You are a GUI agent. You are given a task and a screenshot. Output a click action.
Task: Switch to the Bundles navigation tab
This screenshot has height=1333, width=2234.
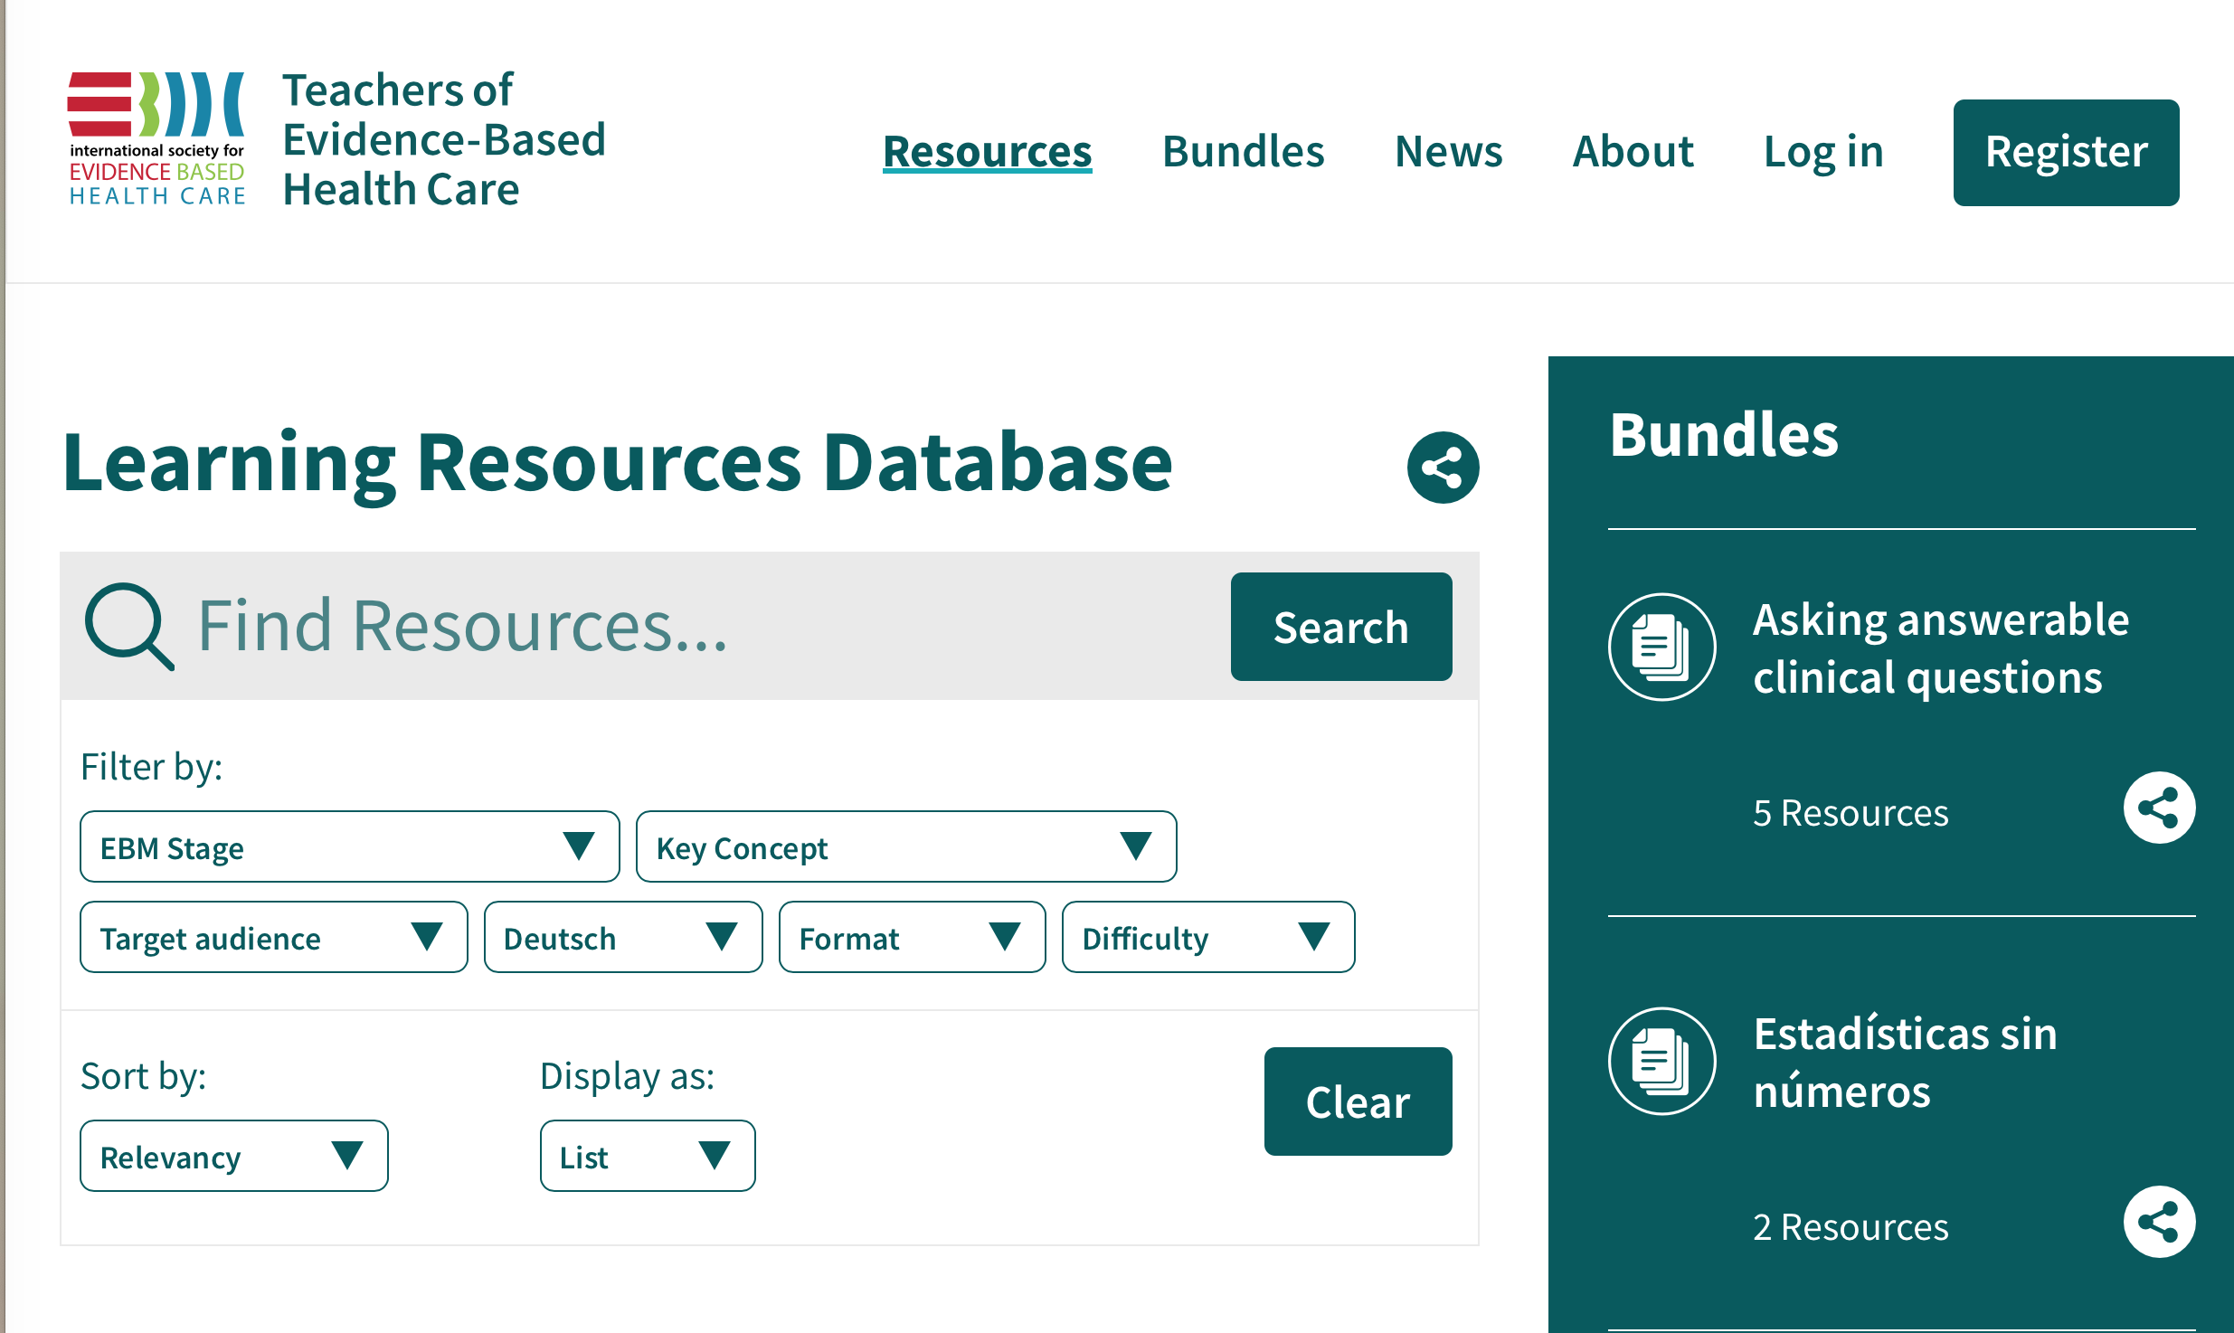point(1243,152)
